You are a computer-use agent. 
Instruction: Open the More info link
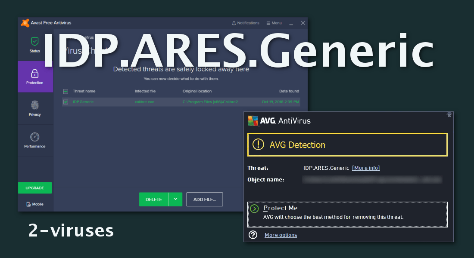[x=366, y=168]
